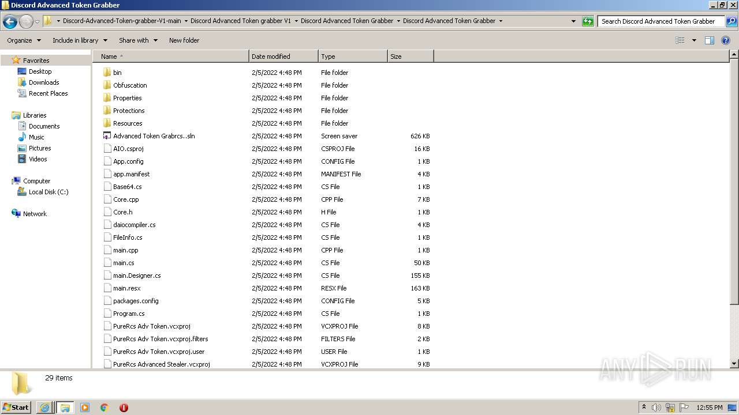Select the Core.h file
The height and width of the screenshot is (415, 739).
point(122,212)
